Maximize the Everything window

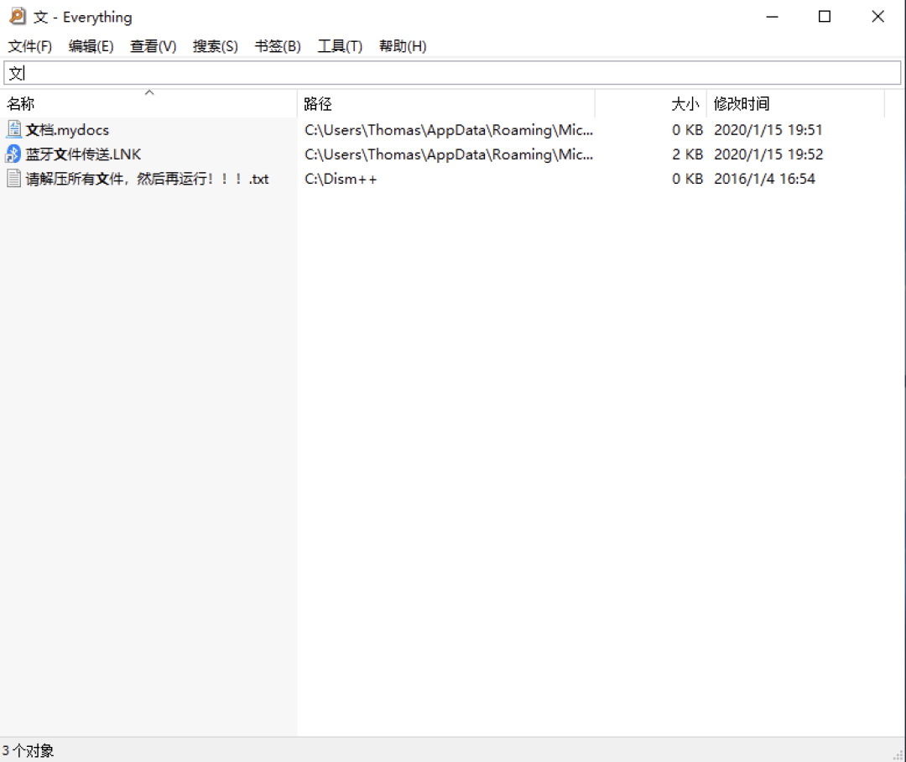click(825, 17)
